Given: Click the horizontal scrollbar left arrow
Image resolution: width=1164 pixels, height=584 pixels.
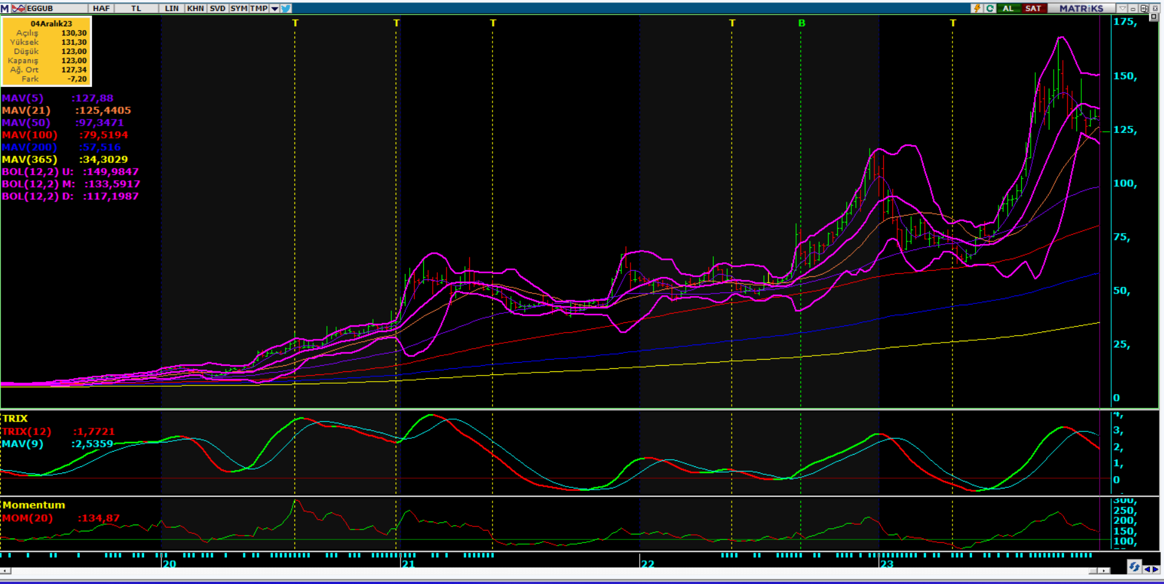Looking at the screenshot, I should 6,571.
